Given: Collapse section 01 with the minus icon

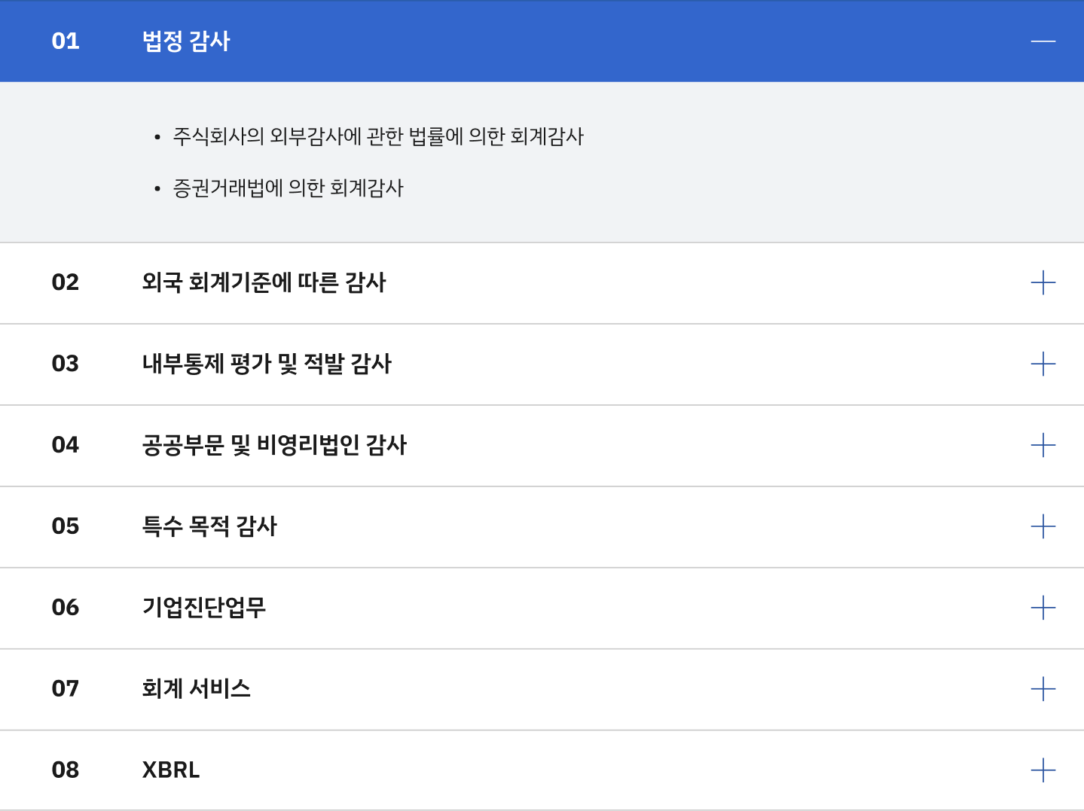Looking at the screenshot, I should tap(1043, 41).
